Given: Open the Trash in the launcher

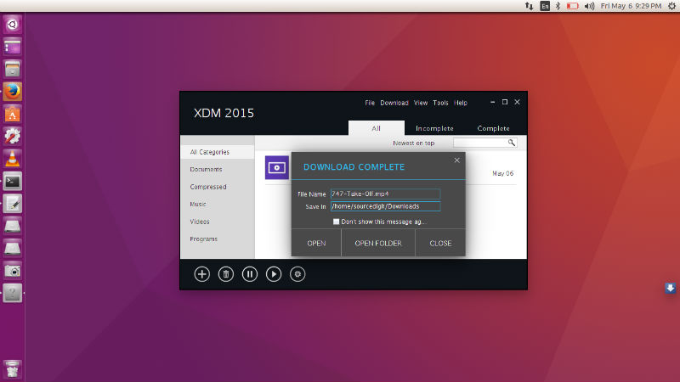Looking at the screenshot, I should point(12,369).
